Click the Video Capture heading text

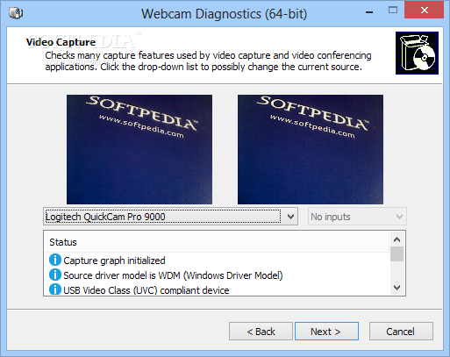click(61, 42)
